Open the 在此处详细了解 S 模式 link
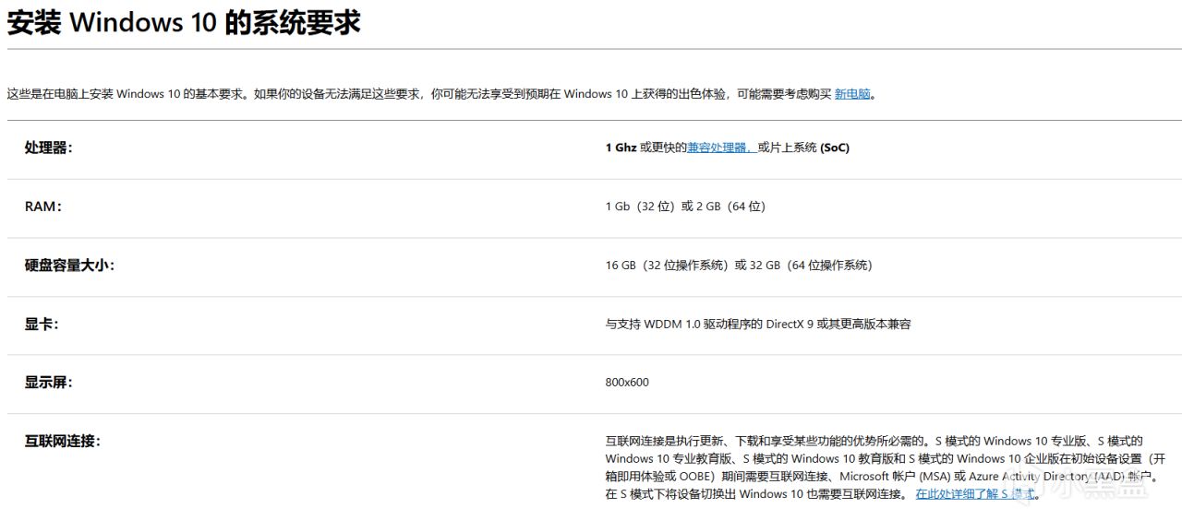 [x=975, y=494]
